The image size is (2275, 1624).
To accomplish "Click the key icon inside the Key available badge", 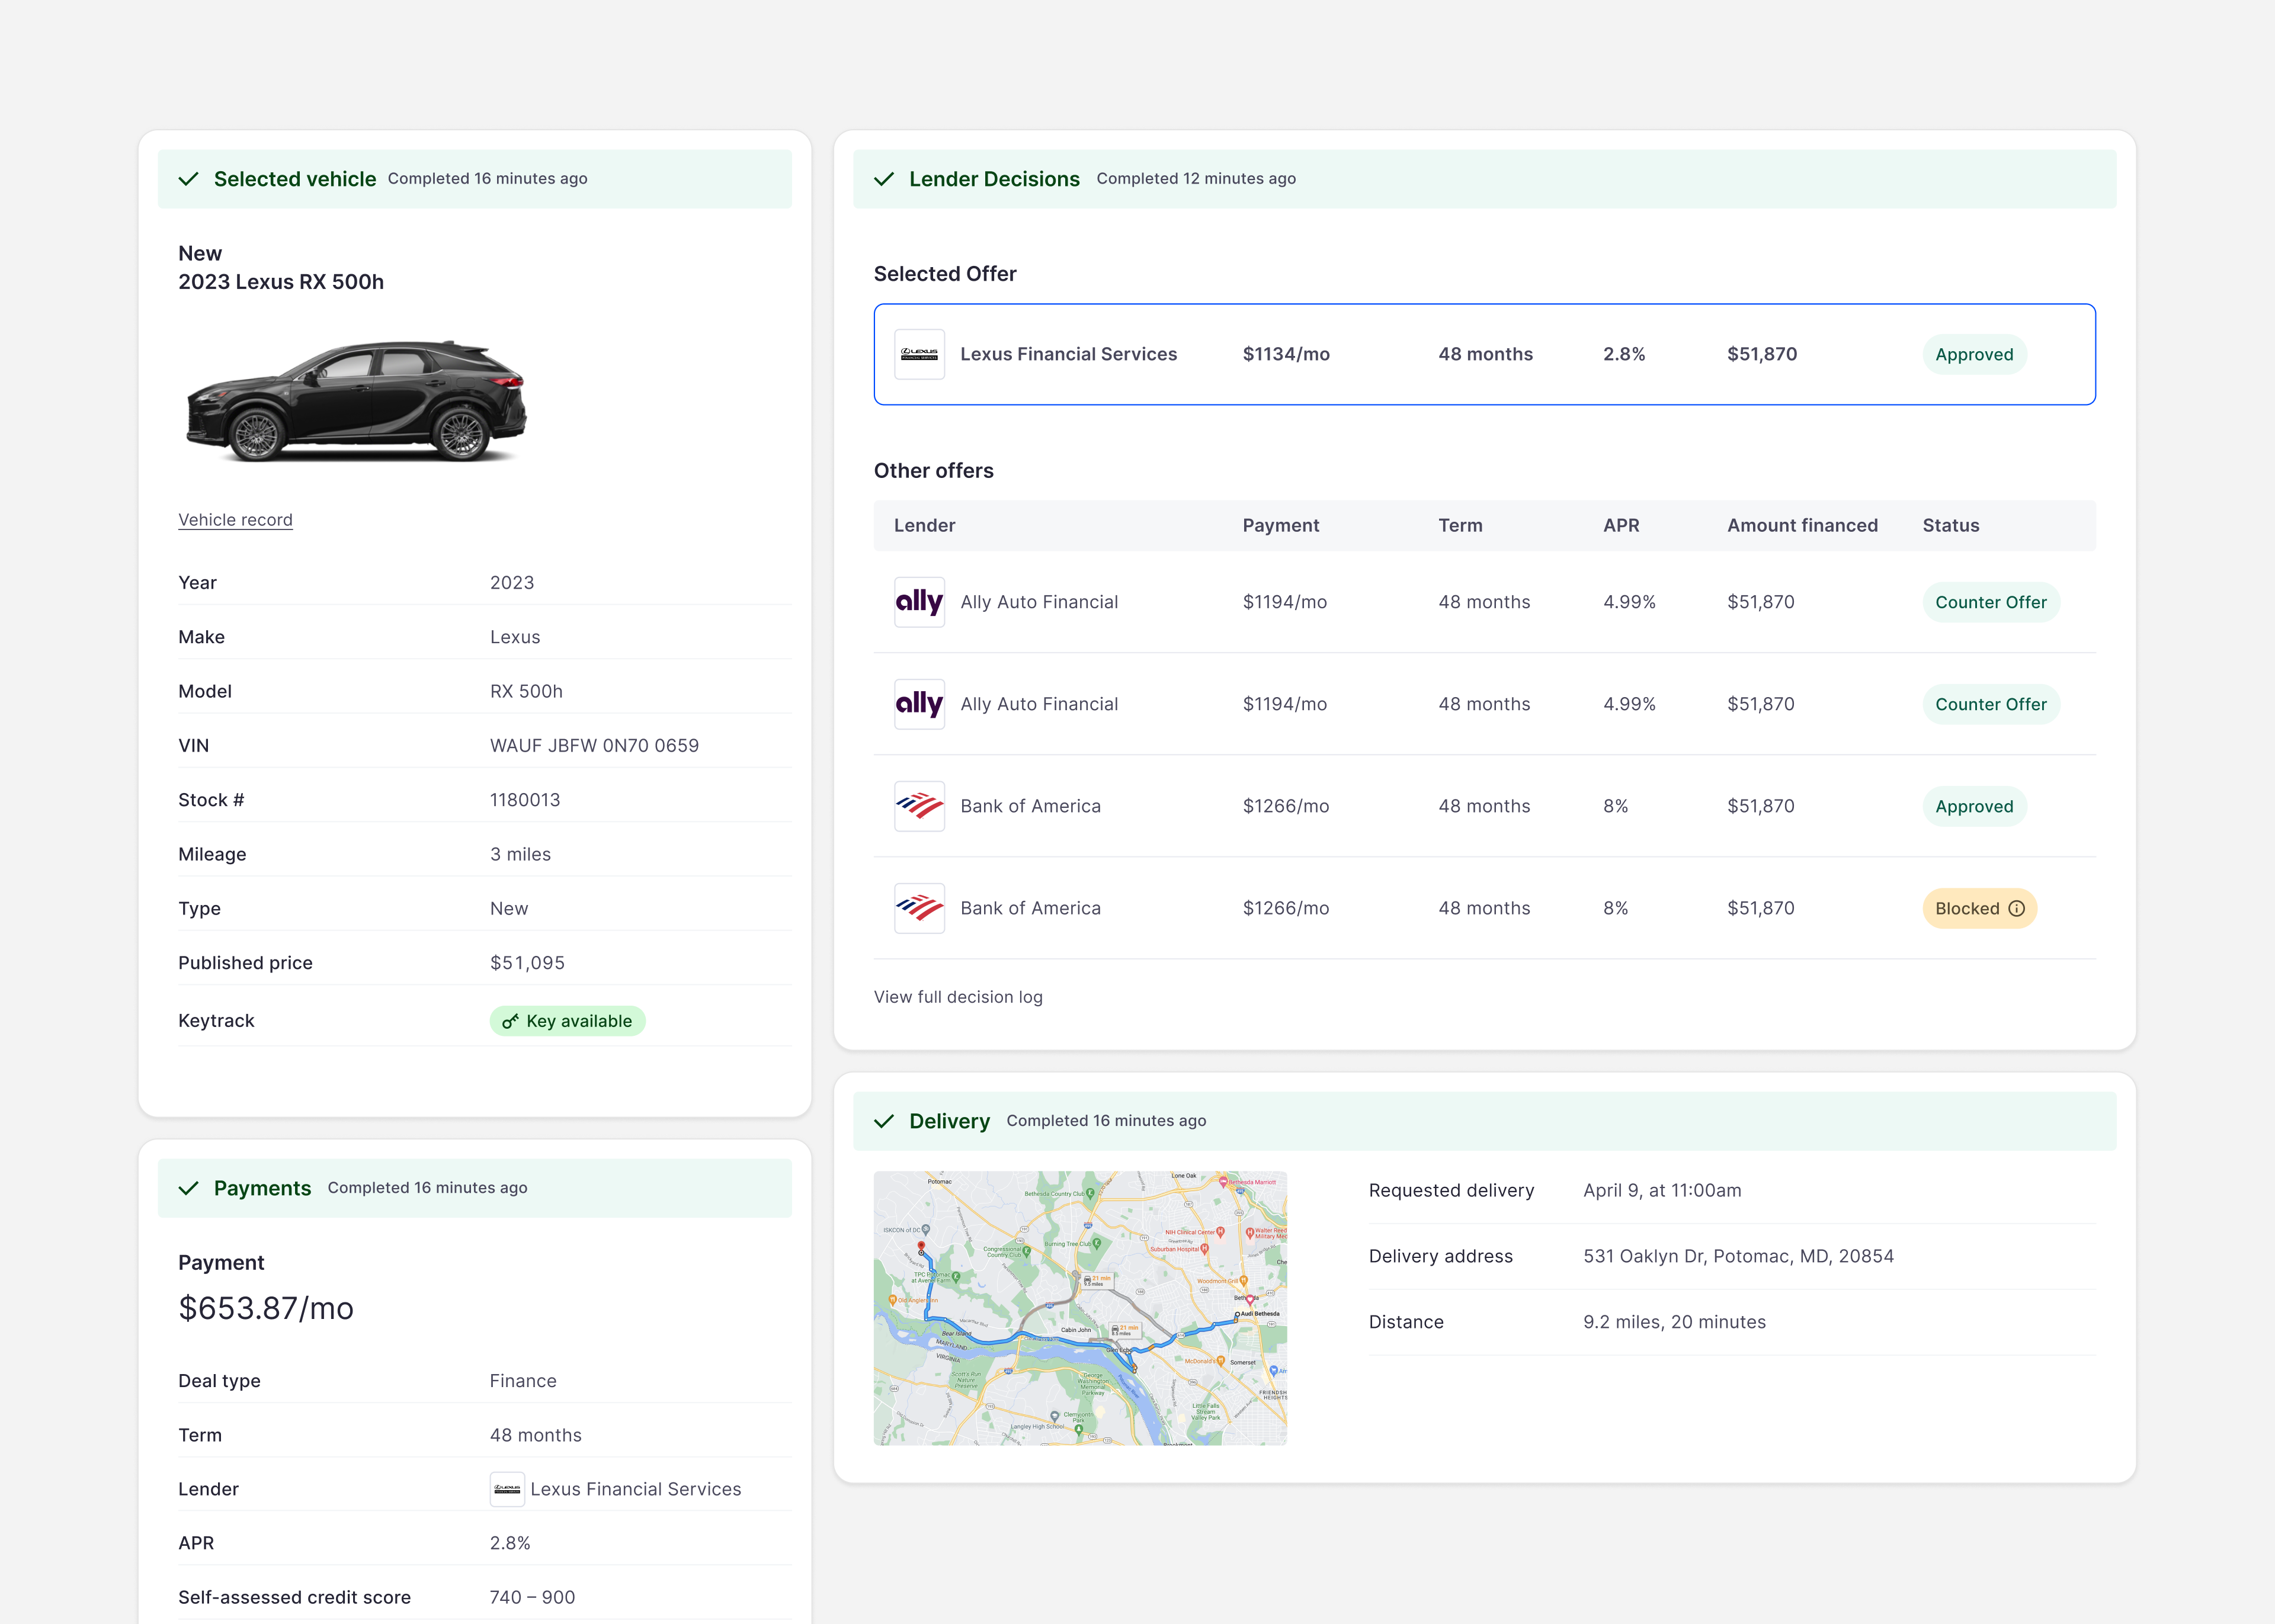I will (x=512, y=1021).
